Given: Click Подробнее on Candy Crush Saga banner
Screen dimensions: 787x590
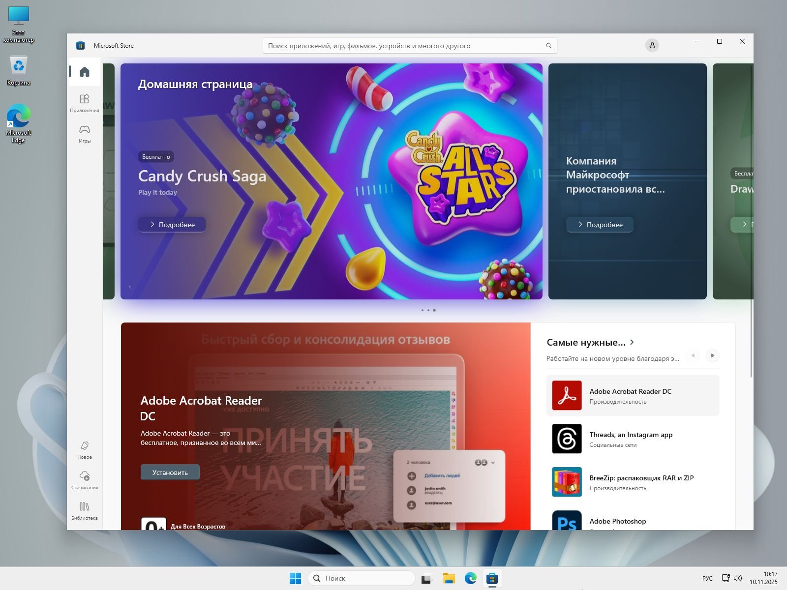Looking at the screenshot, I should click(172, 225).
